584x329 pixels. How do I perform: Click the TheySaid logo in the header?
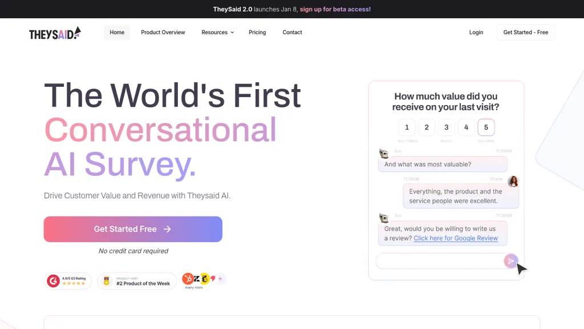(x=55, y=33)
